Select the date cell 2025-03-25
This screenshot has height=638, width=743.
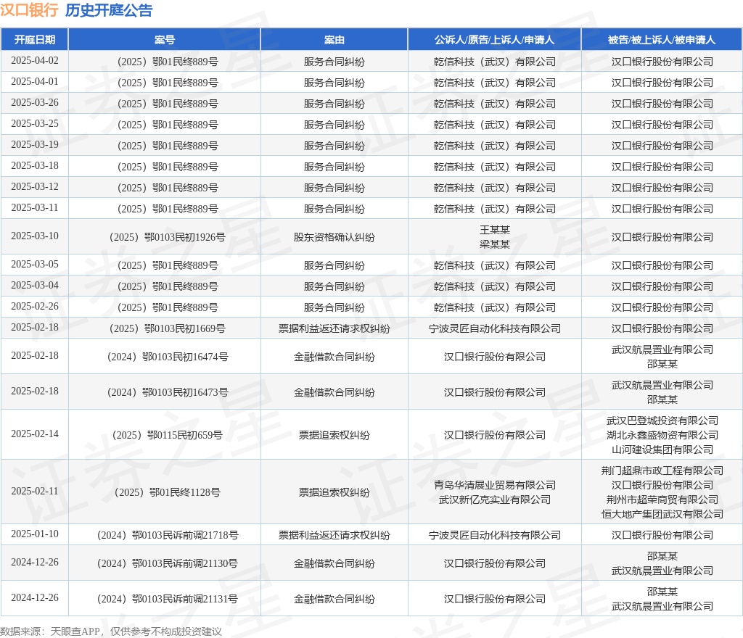[x=35, y=123]
